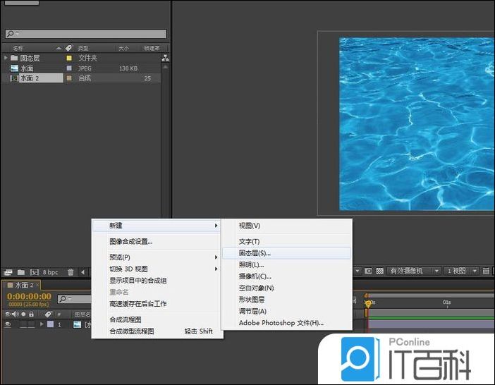Choose 固态层(S)... from the submenu

click(255, 252)
